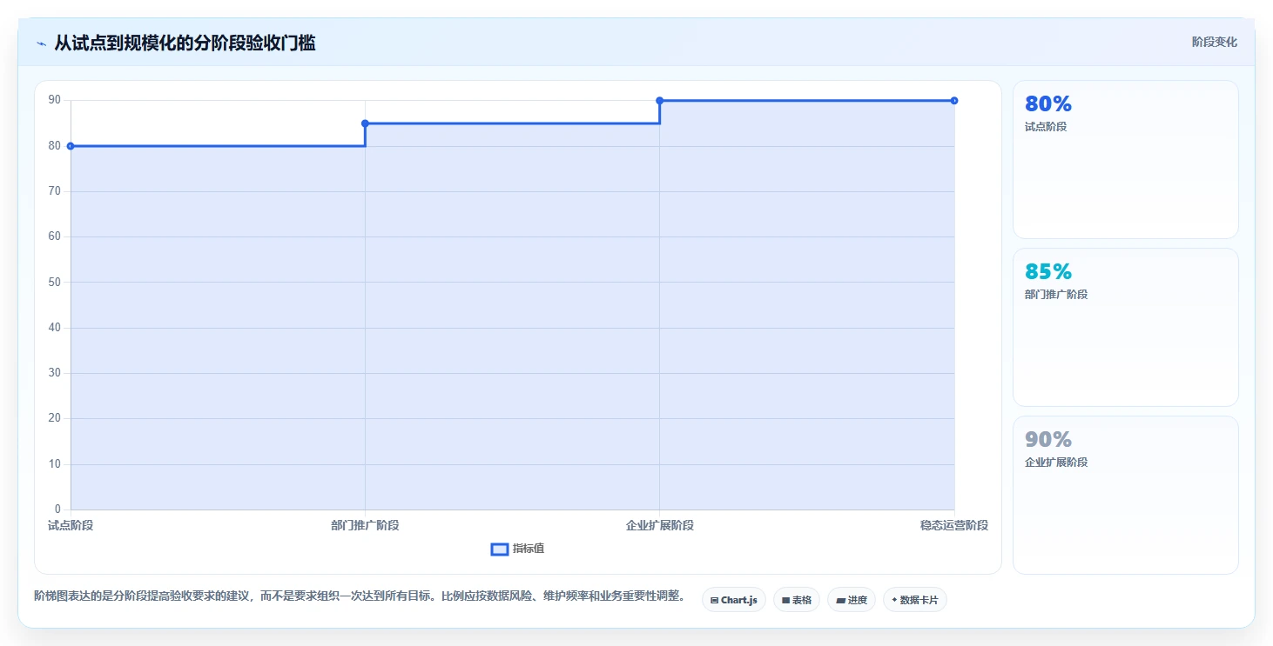Click the chart title 从试点到规模化的分阶段验收门槛
This screenshot has width=1273, height=646.
[x=185, y=43]
